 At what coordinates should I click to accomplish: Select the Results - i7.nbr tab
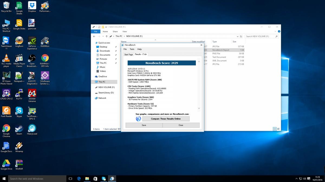coord(141,54)
